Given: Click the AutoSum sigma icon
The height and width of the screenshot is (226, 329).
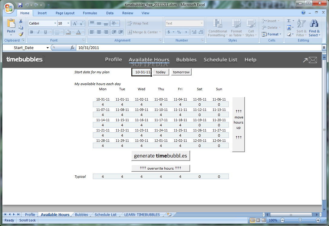Looking at the screenshot, I should point(289,21).
